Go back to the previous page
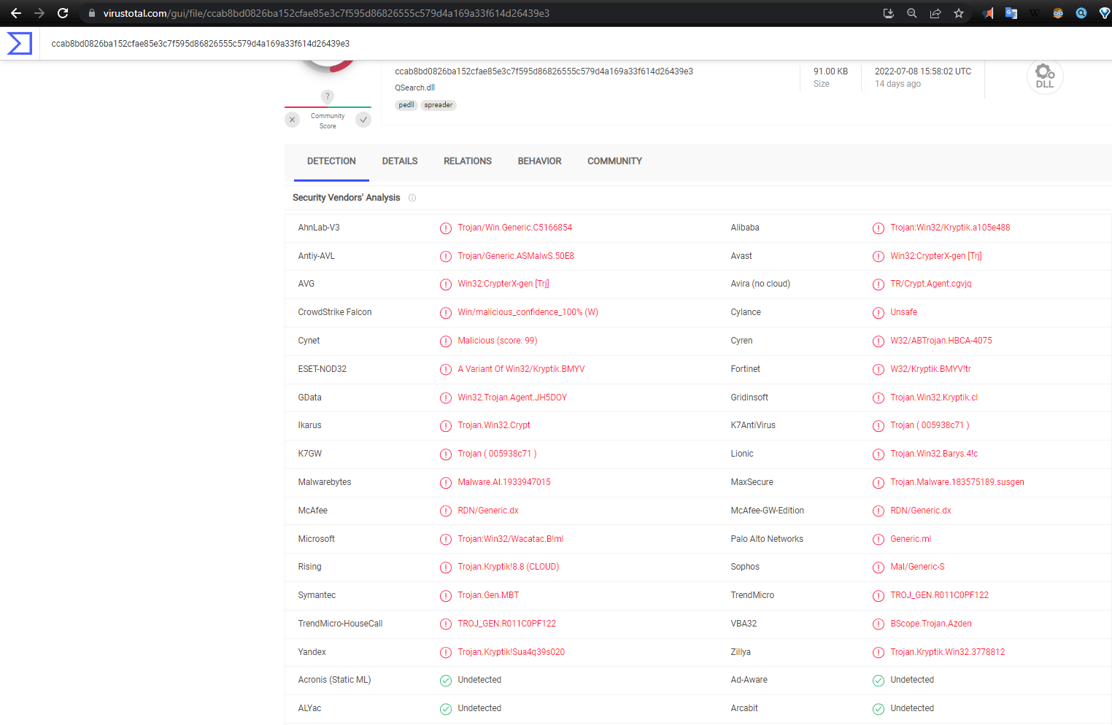 pos(16,13)
